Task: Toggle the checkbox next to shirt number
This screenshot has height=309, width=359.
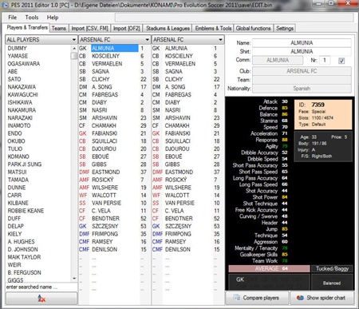Action: (341, 61)
